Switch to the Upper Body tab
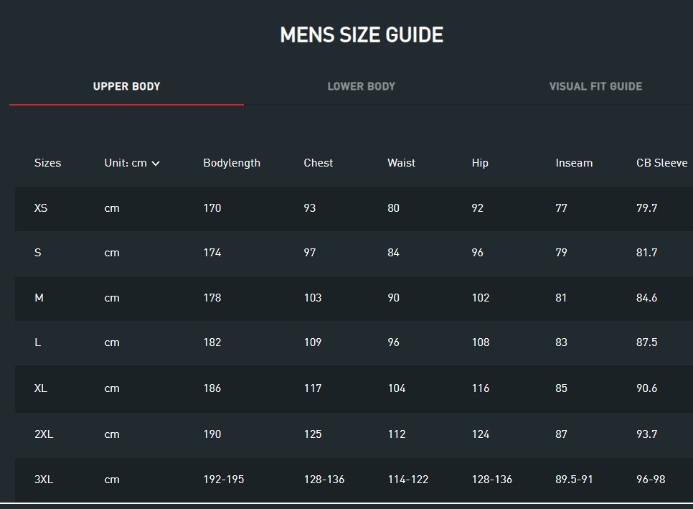Image resolution: width=693 pixels, height=509 pixels. (x=126, y=86)
